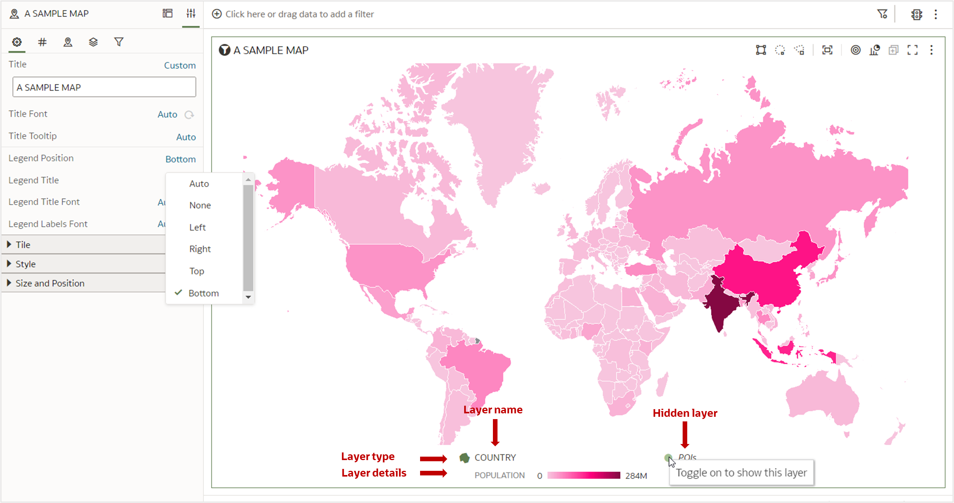Click Auto value for Title Tooltip
This screenshot has height=503, width=954.
[x=186, y=137]
